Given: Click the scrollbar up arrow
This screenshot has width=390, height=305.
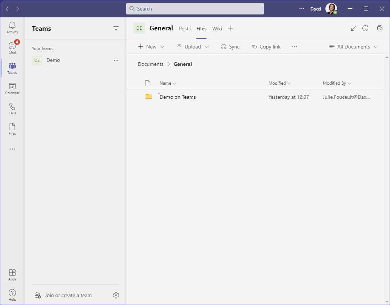Looking at the screenshot, I should [387, 57].
